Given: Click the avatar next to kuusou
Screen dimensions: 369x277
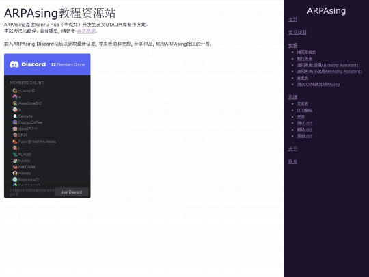Looking at the screenshot, I should pos(15,161).
